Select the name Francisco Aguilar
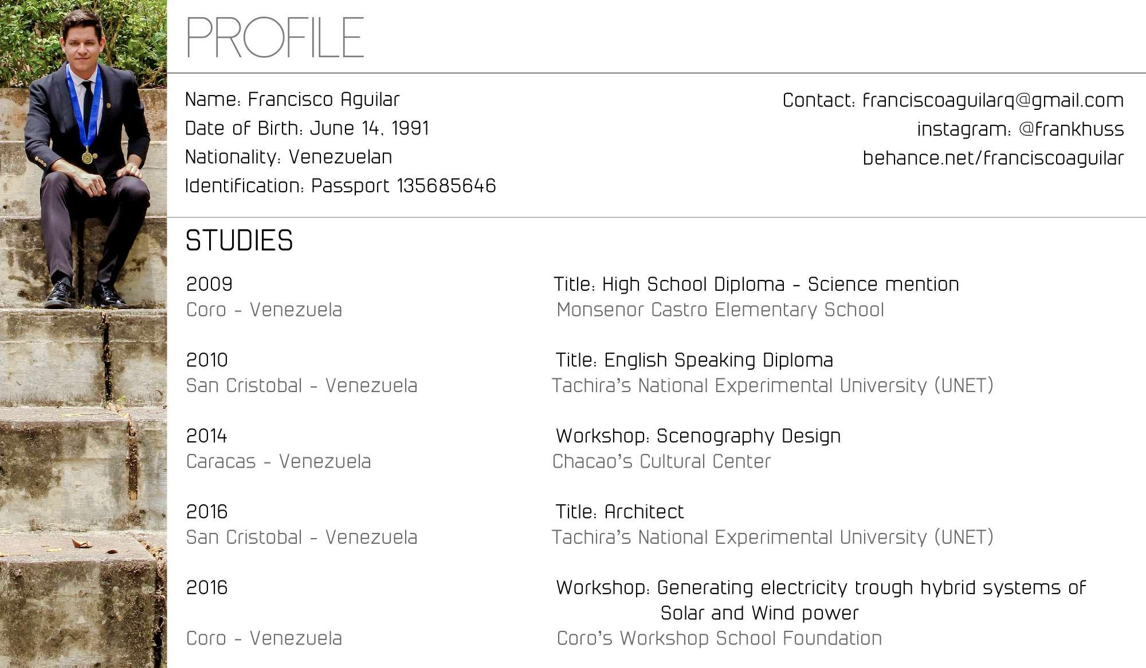Image resolution: width=1146 pixels, height=668 pixels. click(x=323, y=100)
